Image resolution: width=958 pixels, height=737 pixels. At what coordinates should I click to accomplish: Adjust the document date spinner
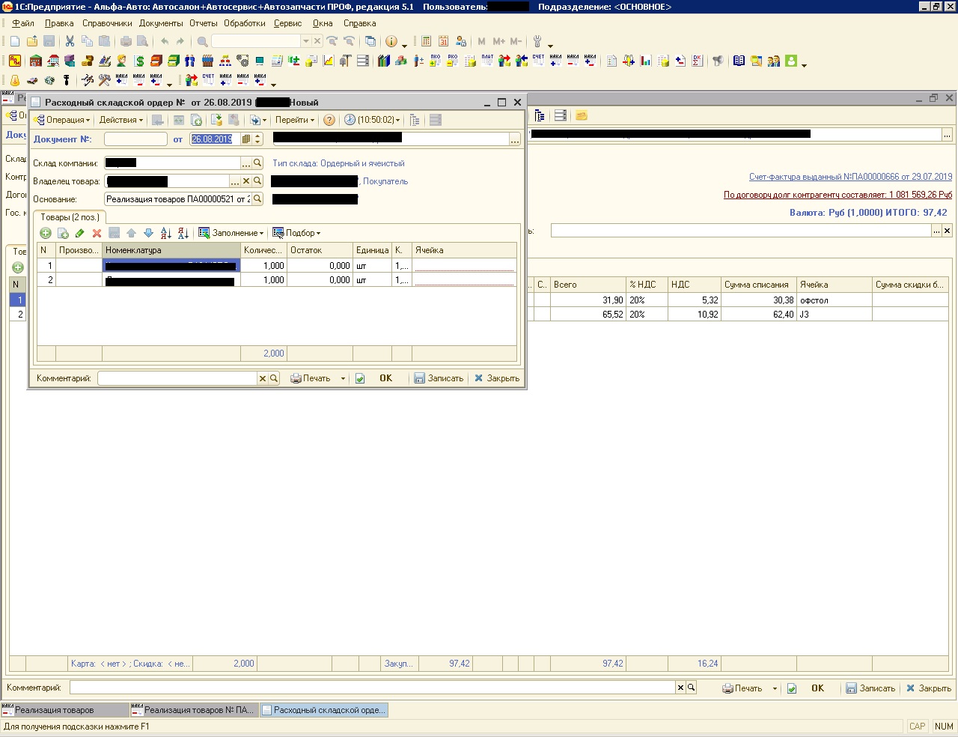pyautogui.click(x=258, y=139)
